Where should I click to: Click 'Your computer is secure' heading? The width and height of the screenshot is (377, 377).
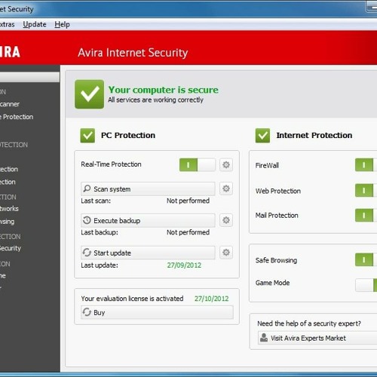coord(164,90)
